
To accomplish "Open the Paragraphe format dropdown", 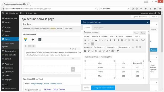I will (x=125, y=47).
